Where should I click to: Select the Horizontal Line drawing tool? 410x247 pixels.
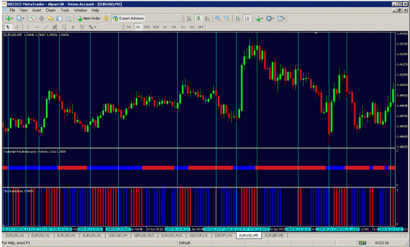[37, 27]
